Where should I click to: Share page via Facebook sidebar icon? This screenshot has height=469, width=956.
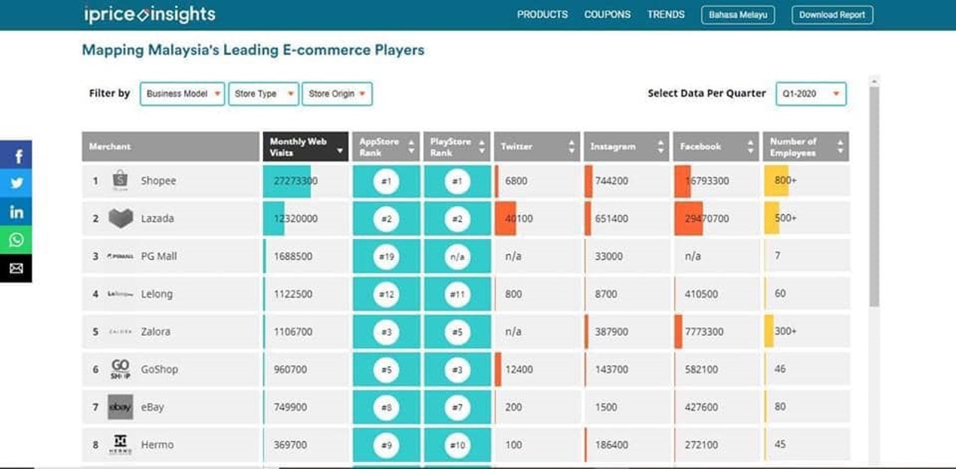tap(16, 155)
